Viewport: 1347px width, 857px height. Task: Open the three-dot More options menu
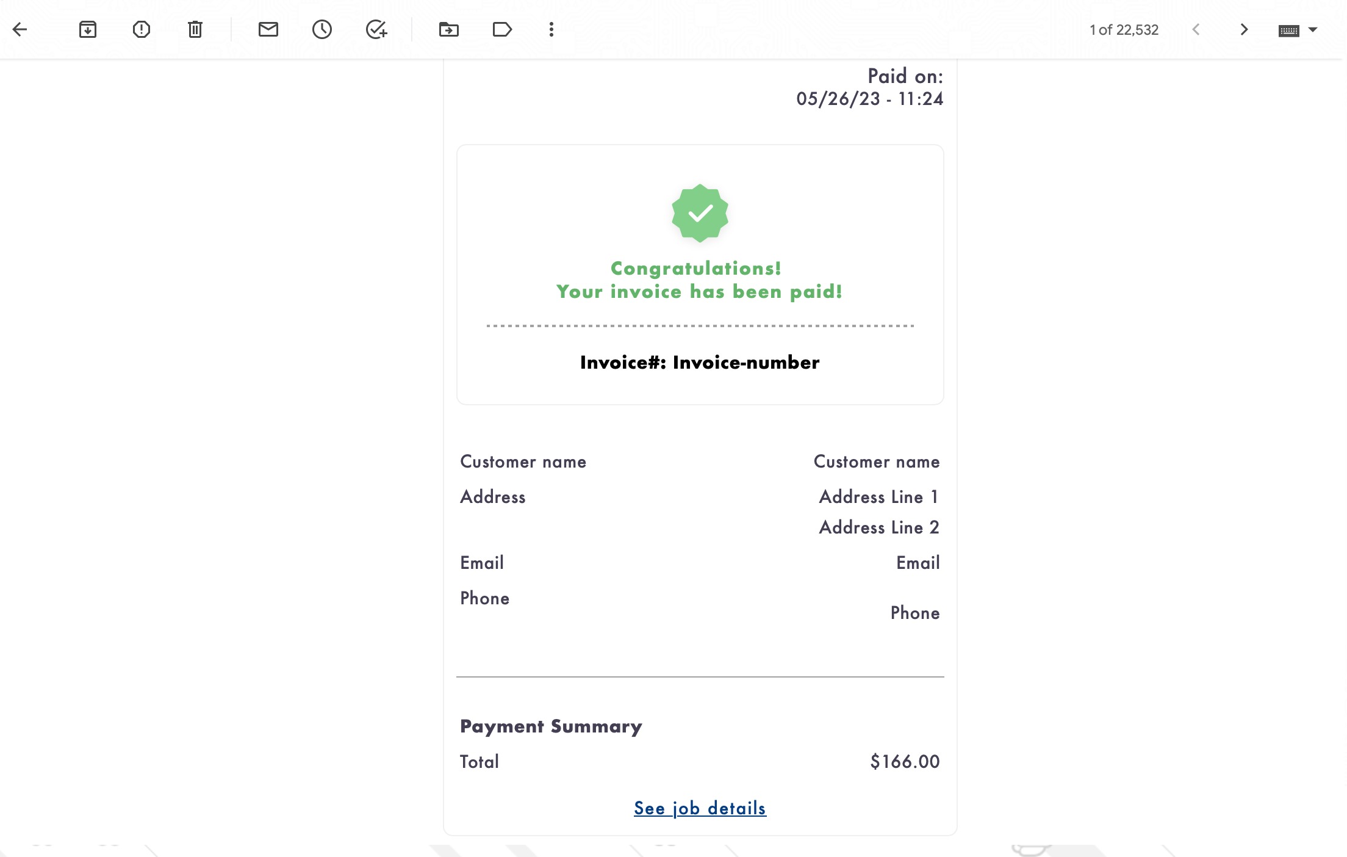click(551, 29)
